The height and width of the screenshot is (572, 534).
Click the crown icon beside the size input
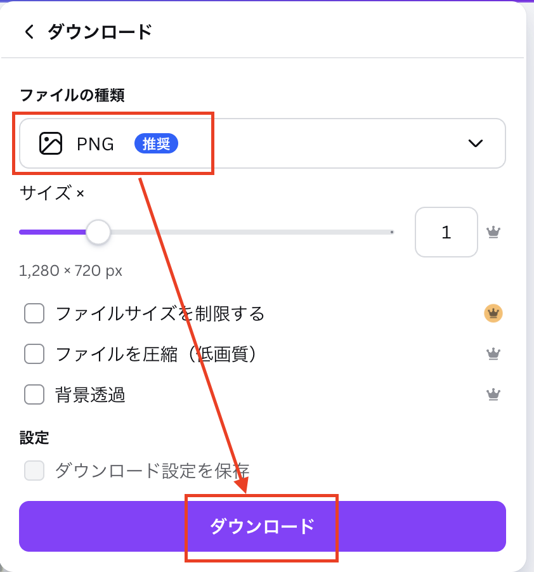(x=493, y=232)
